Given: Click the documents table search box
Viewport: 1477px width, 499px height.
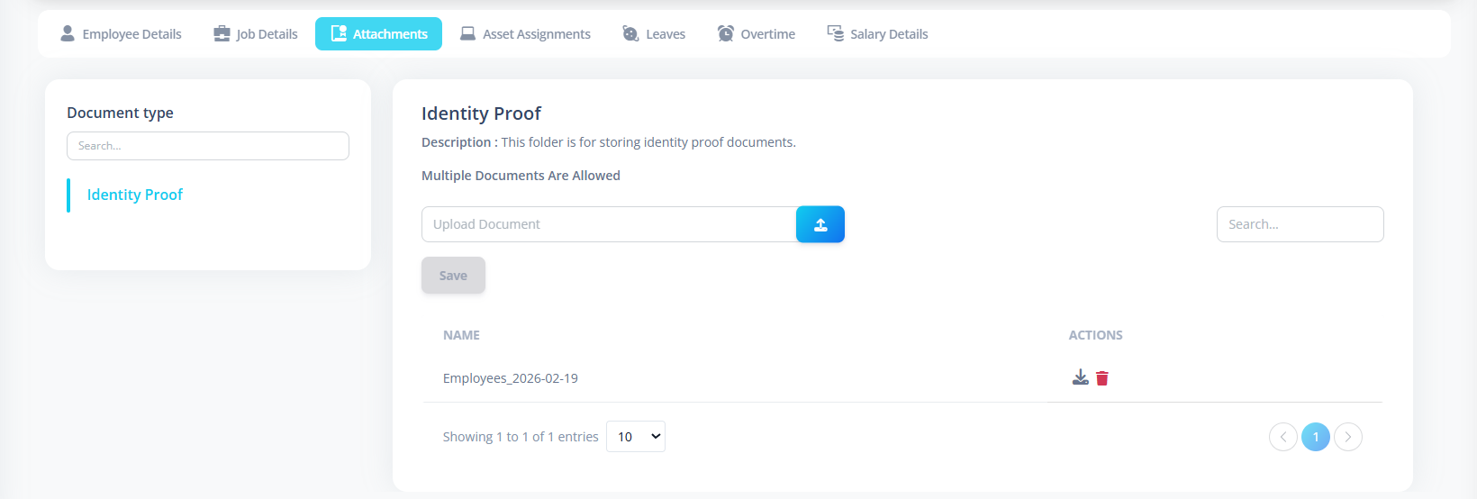Looking at the screenshot, I should click(x=1300, y=224).
